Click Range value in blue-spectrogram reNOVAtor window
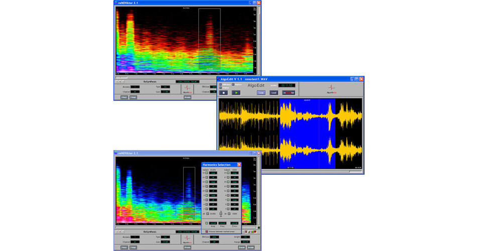Screen dimensions: 478x251 tap(245, 242)
